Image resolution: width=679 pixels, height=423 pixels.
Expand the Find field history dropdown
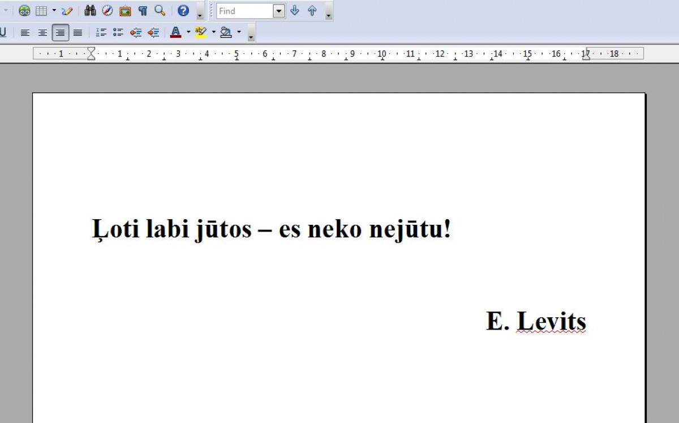point(279,11)
